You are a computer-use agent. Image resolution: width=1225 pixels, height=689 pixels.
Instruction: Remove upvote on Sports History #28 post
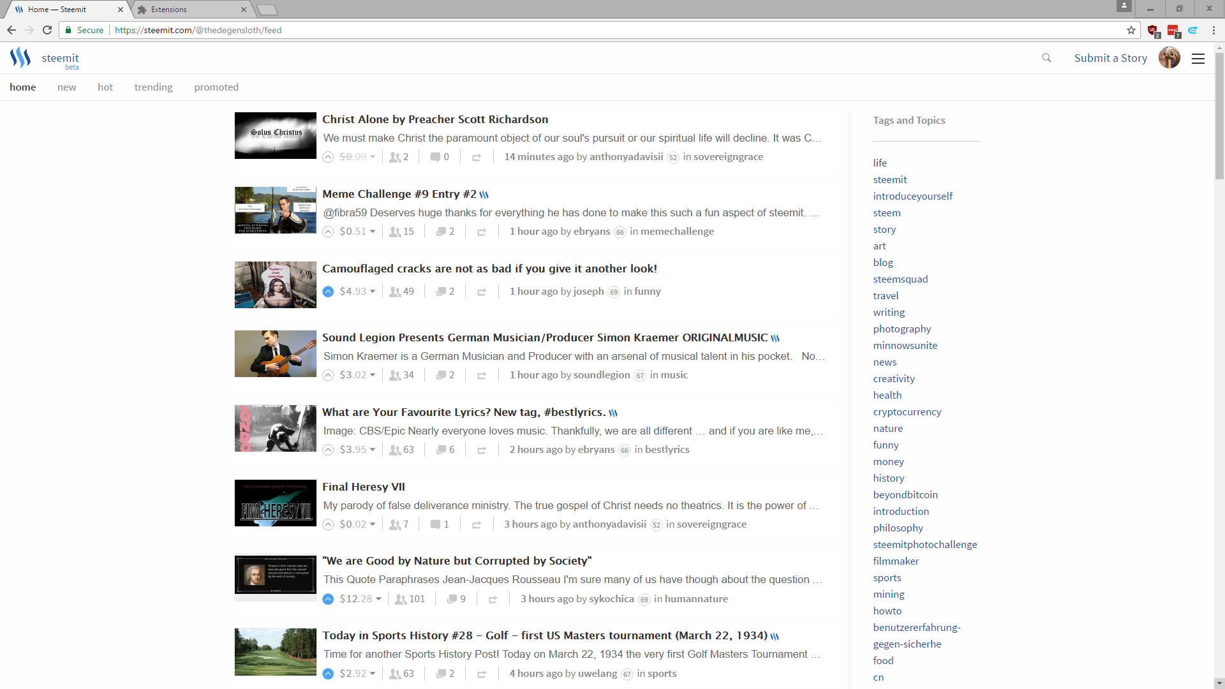coord(328,674)
